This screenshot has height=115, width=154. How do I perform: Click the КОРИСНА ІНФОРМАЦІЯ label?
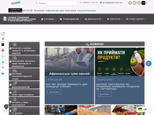(x=15, y=11)
